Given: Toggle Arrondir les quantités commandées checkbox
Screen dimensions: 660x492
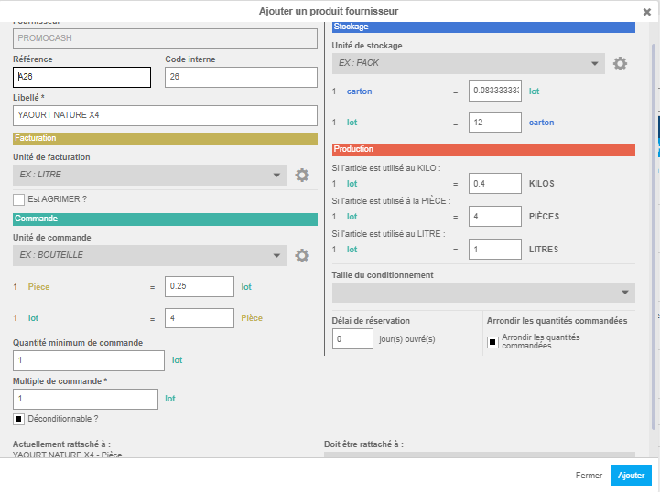Looking at the screenshot, I should (x=492, y=342).
